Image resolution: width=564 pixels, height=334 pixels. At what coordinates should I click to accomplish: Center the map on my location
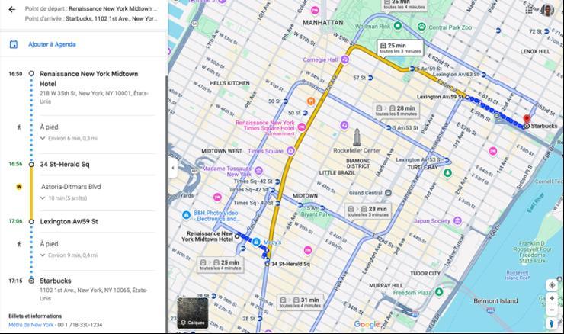click(552, 285)
